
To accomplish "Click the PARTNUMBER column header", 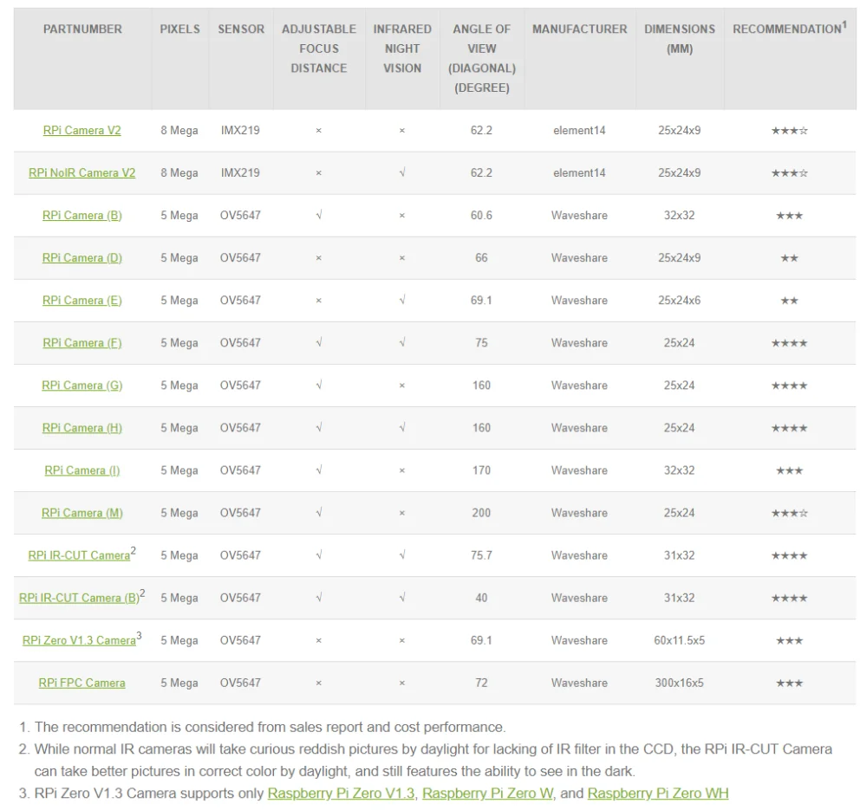I will pyautogui.click(x=82, y=29).
